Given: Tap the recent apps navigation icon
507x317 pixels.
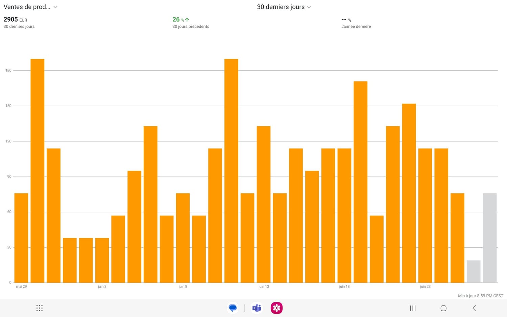Looking at the screenshot, I should click(x=413, y=308).
